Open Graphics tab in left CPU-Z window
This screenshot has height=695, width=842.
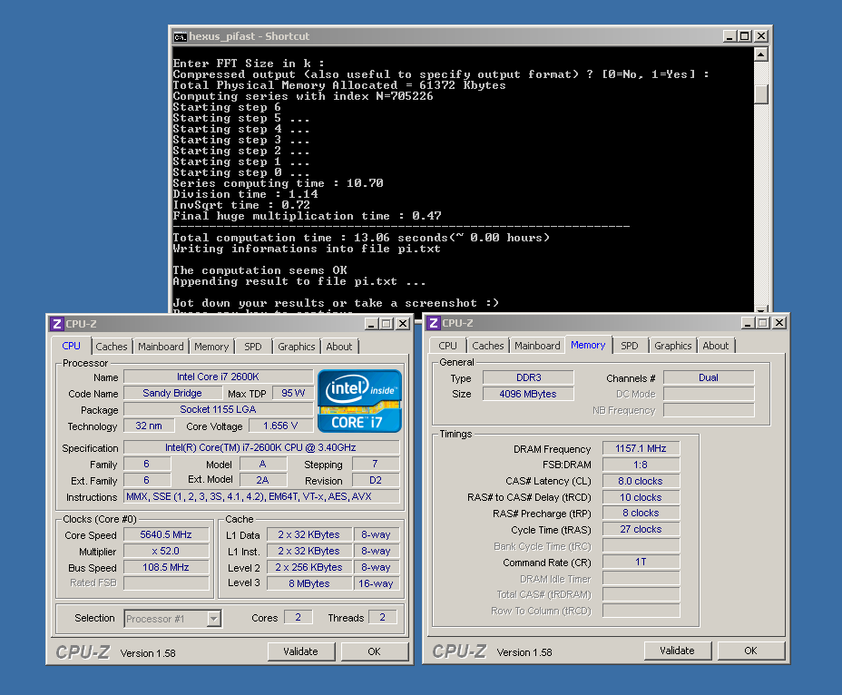tap(297, 347)
